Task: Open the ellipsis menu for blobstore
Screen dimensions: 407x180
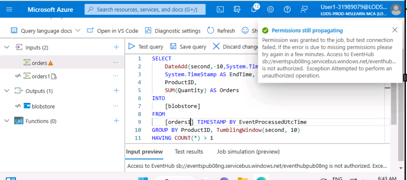Action: pyautogui.click(x=116, y=106)
